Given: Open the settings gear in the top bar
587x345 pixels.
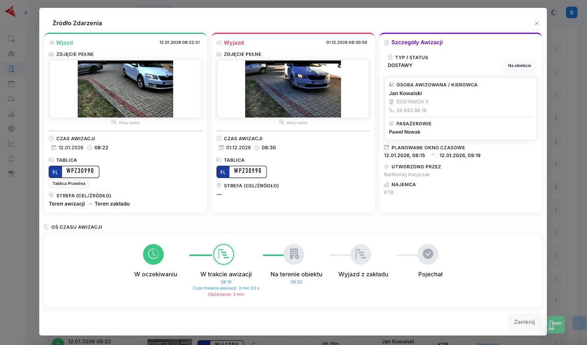Looking at the screenshot, I should [554, 12].
